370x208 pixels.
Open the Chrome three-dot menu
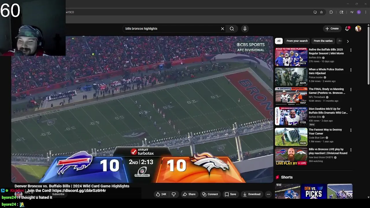(366, 12)
